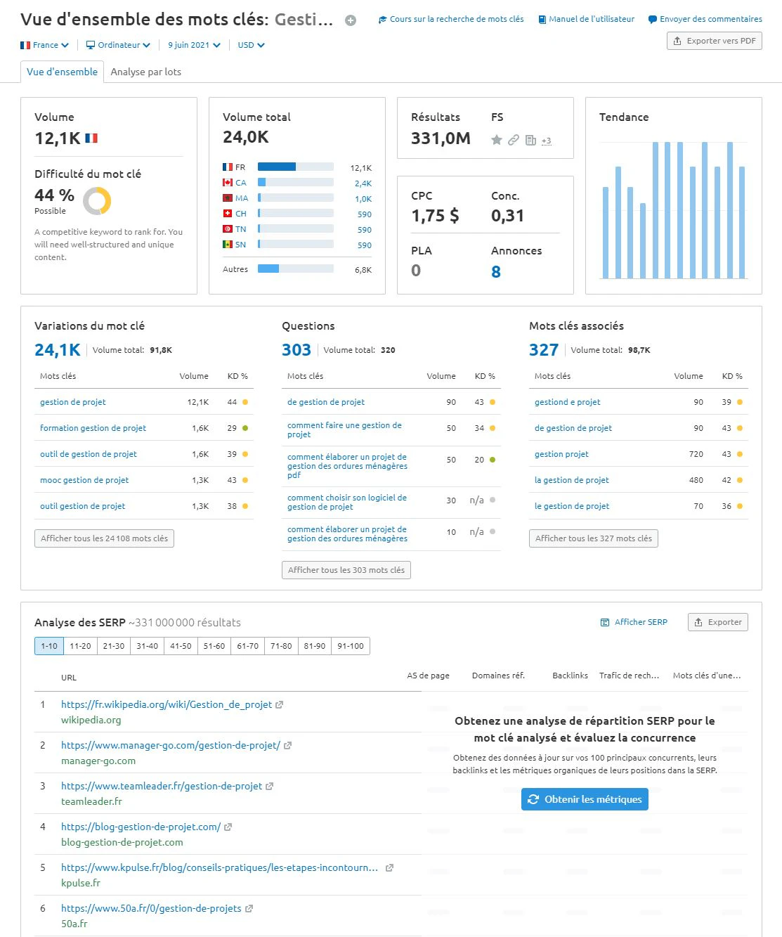This screenshot has height=937, width=782.
Task: Open the France country dropdown
Action: (x=44, y=45)
